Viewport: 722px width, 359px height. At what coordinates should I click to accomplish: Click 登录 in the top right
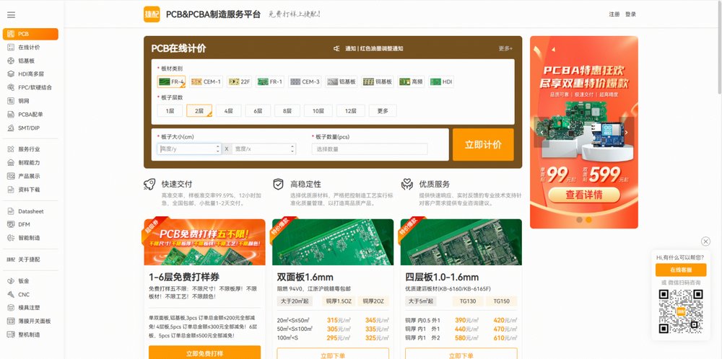630,14
